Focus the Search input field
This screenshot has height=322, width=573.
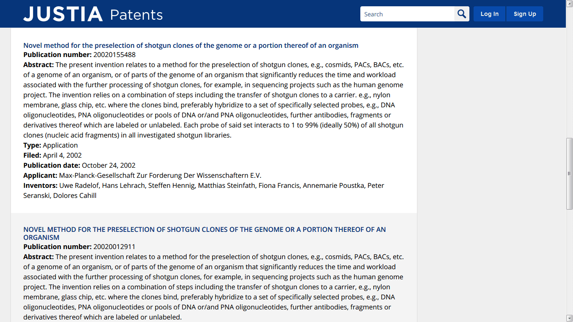pos(407,14)
